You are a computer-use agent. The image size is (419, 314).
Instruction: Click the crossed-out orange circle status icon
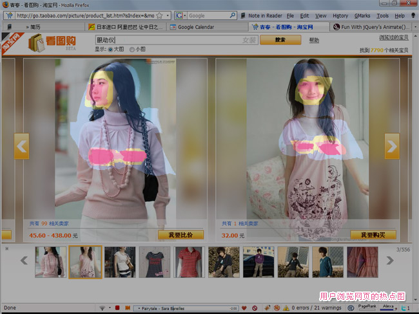(x=277, y=308)
